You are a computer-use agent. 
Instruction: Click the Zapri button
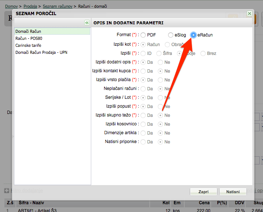pyautogui.click(x=203, y=192)
